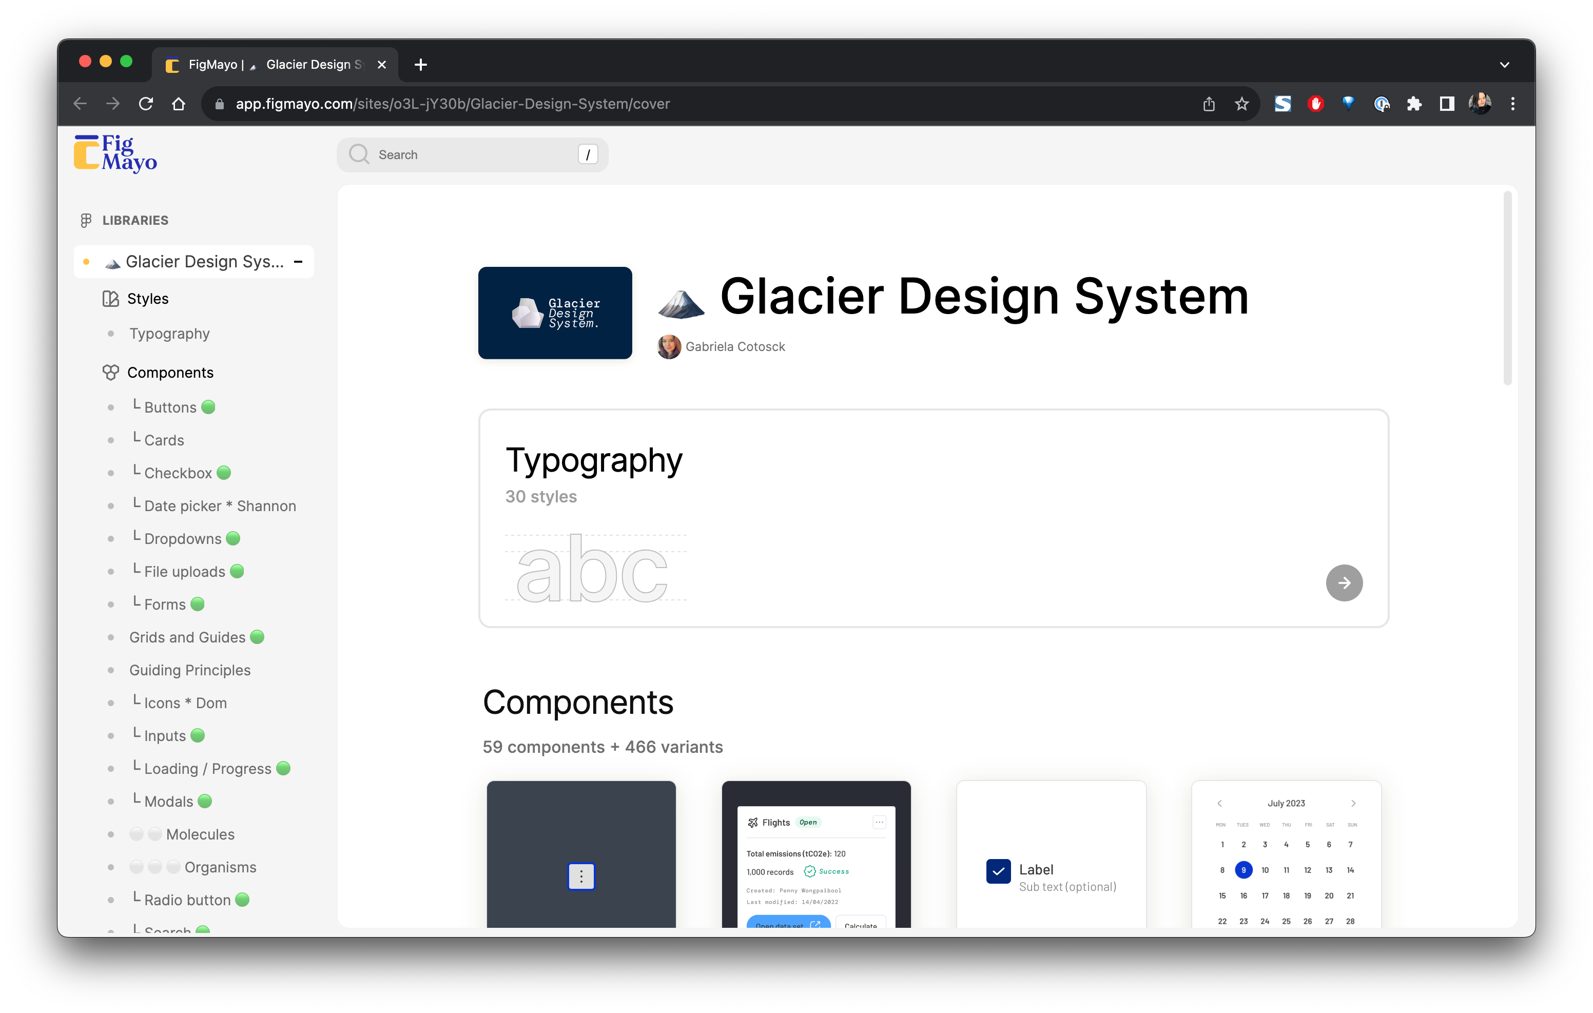1593x1013 pixels.
Task: Open the blue S browser extension
Action: (x=1283, y=104)
